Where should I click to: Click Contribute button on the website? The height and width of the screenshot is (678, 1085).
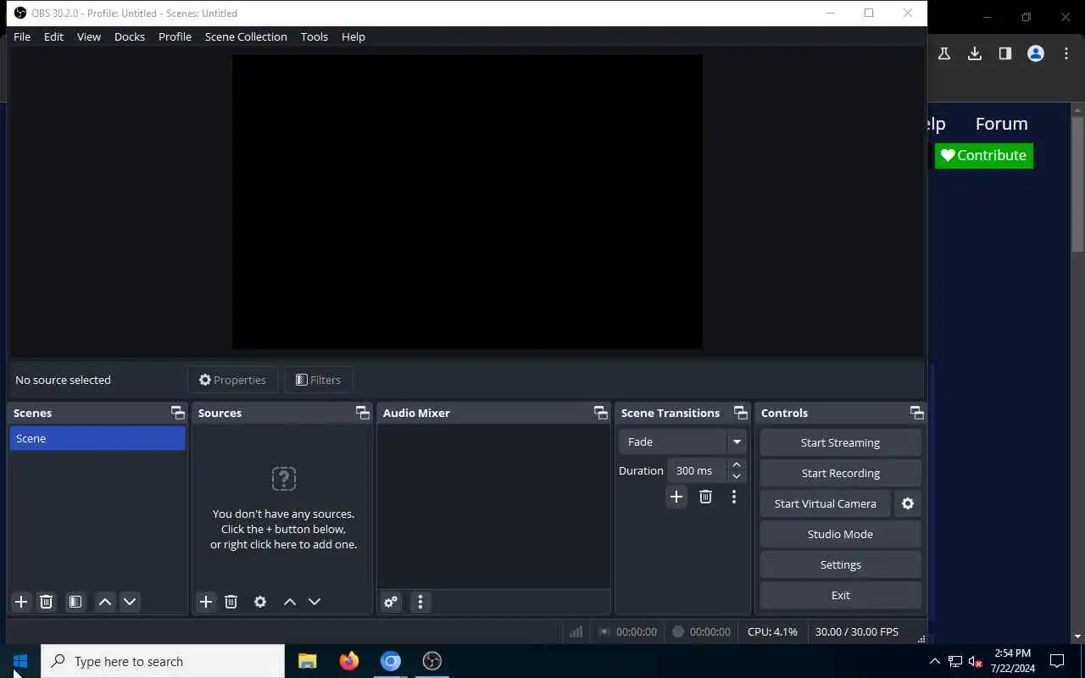pos(984,155)
